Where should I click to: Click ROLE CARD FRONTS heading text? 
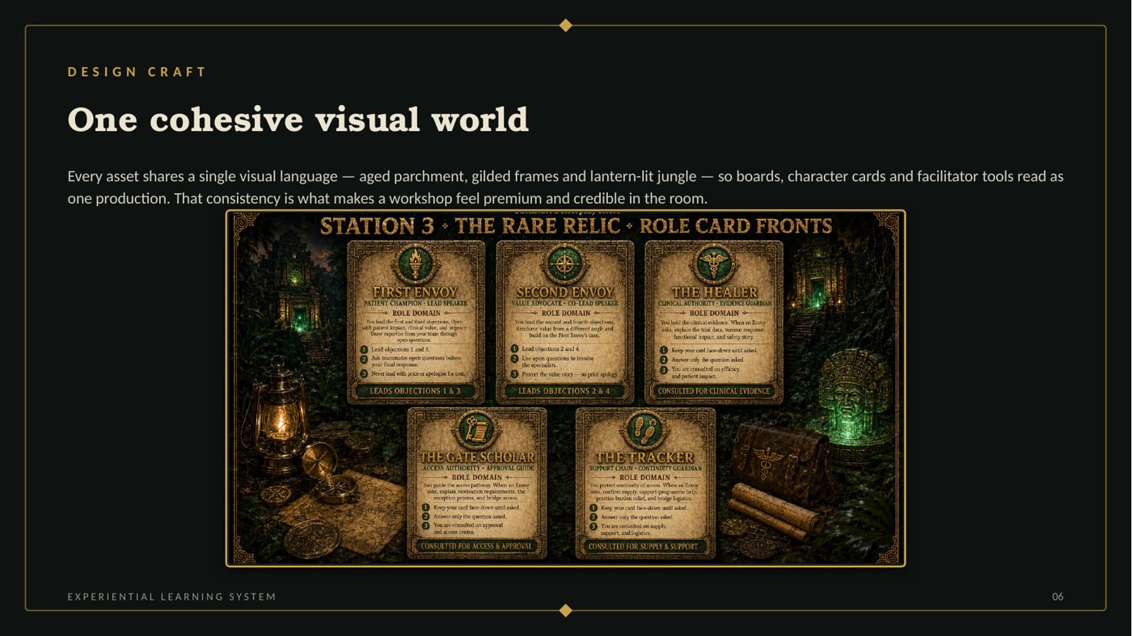(x=736, y=226)
